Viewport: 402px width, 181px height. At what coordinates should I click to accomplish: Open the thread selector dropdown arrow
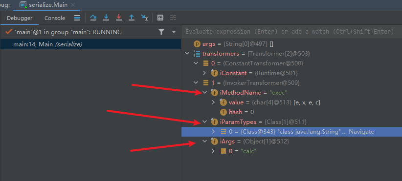click(x=174, y=32)
